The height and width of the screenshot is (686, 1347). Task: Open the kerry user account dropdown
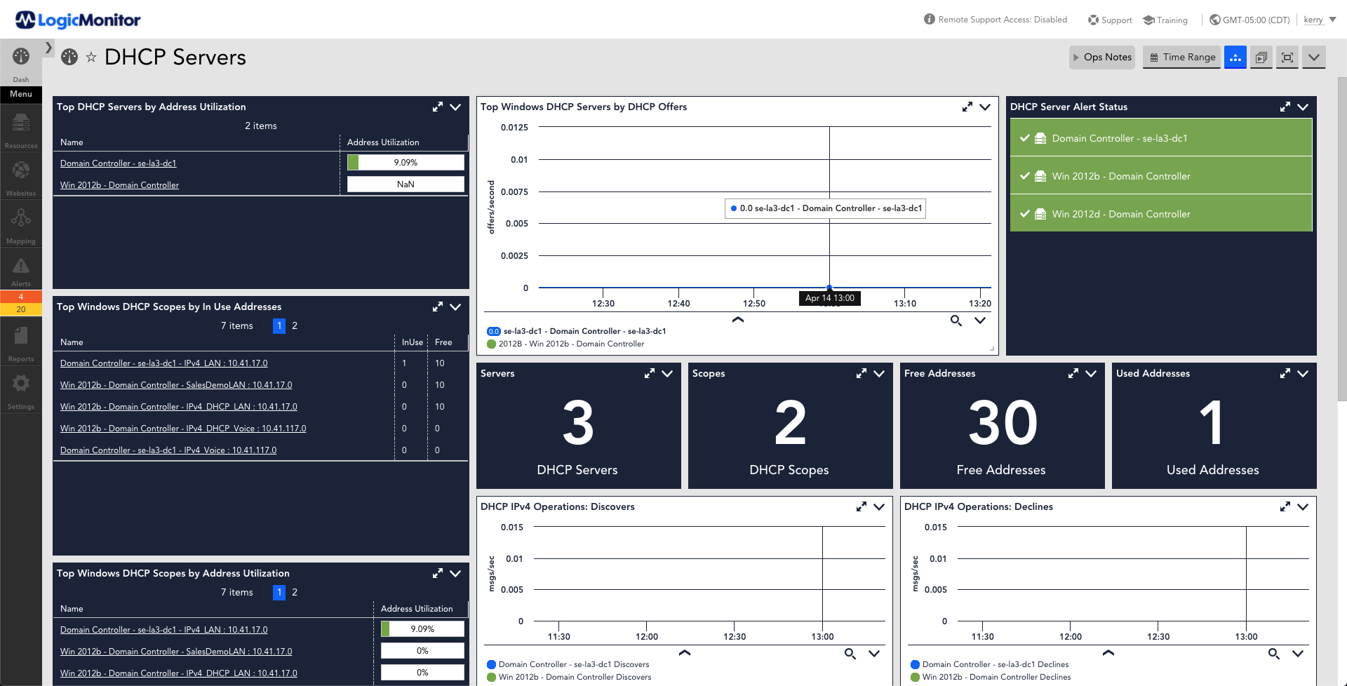1320,20
